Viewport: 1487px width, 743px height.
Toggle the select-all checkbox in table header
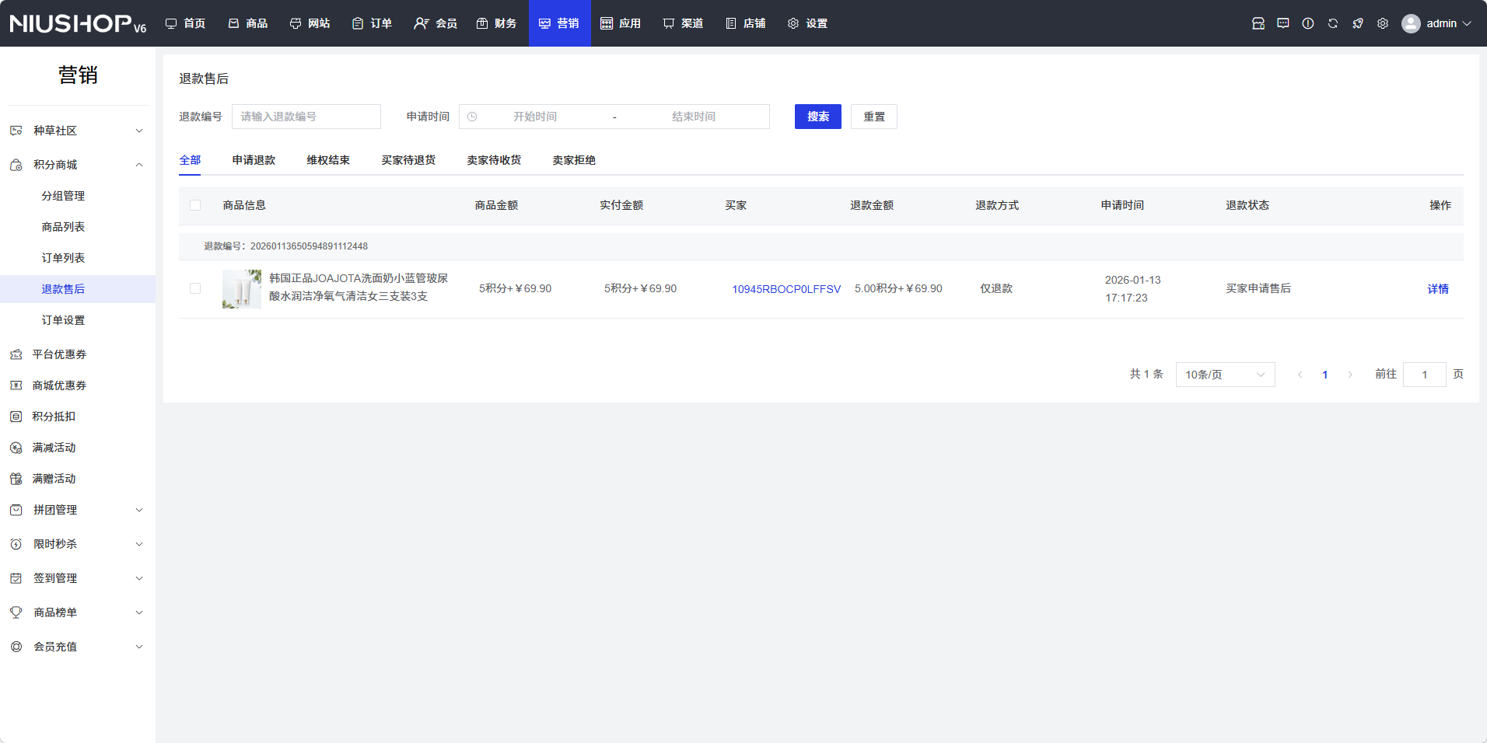(x=195, y=205)
